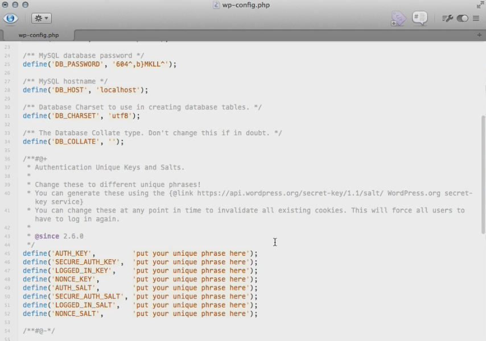The height and width of the screenshot is (341, 486).
Task: Click the 'LOGGED_IN_KEY' constant name
Action: 81,271
